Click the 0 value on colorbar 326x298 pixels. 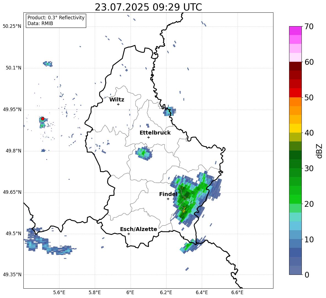[x=307, y=275]
